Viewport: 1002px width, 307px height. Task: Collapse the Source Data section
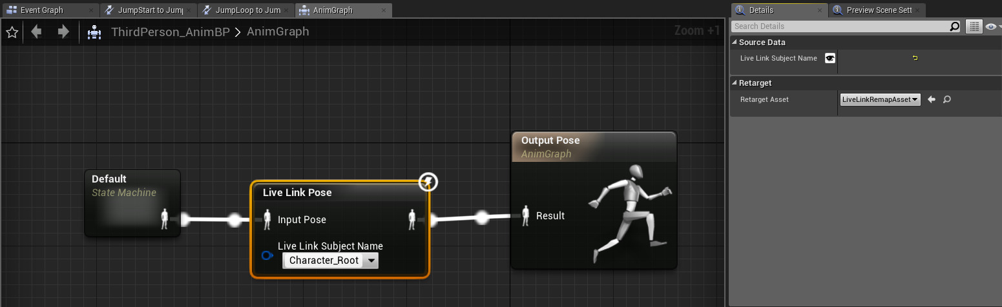(x=735, y=43)
